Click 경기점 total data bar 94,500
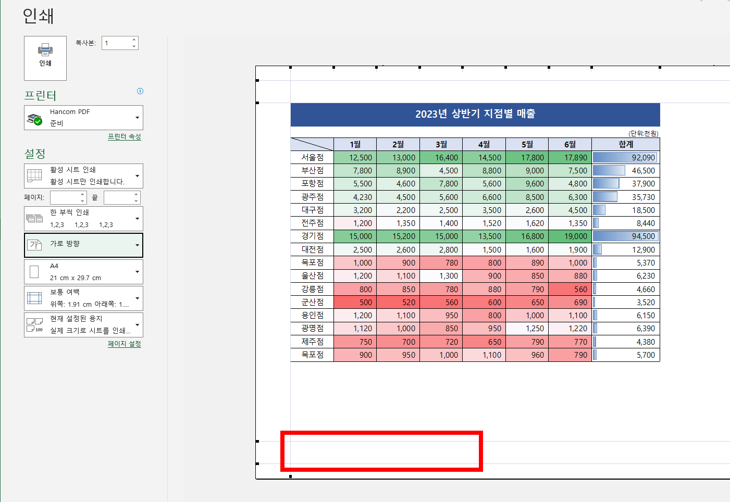 pyautogui.click(x=625, y=236)
